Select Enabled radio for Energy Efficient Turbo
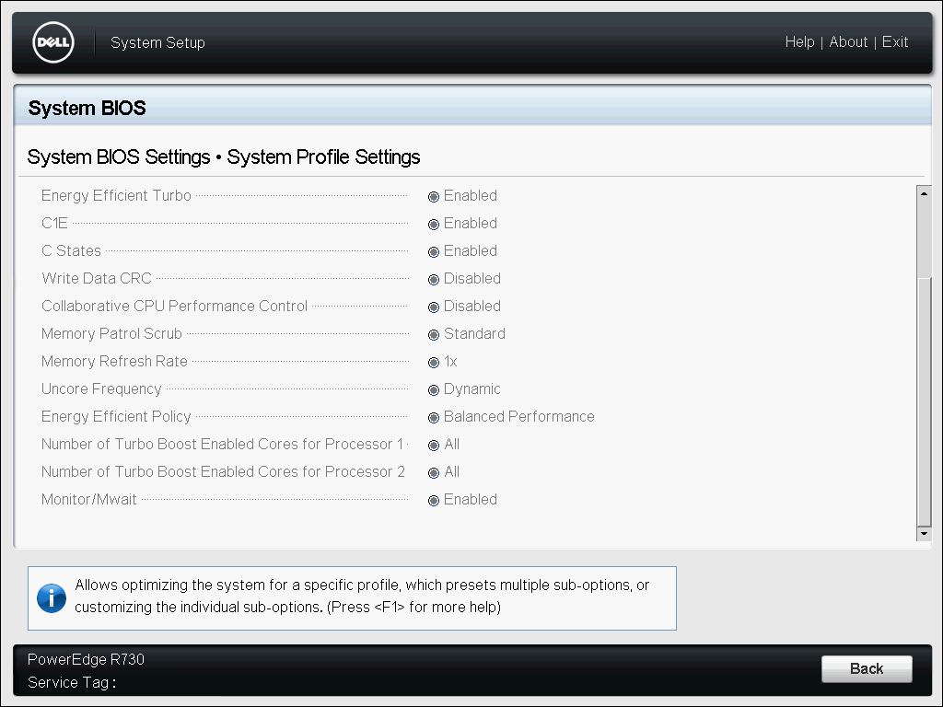Viewport: 943px width, 707px height. [434, 197]
